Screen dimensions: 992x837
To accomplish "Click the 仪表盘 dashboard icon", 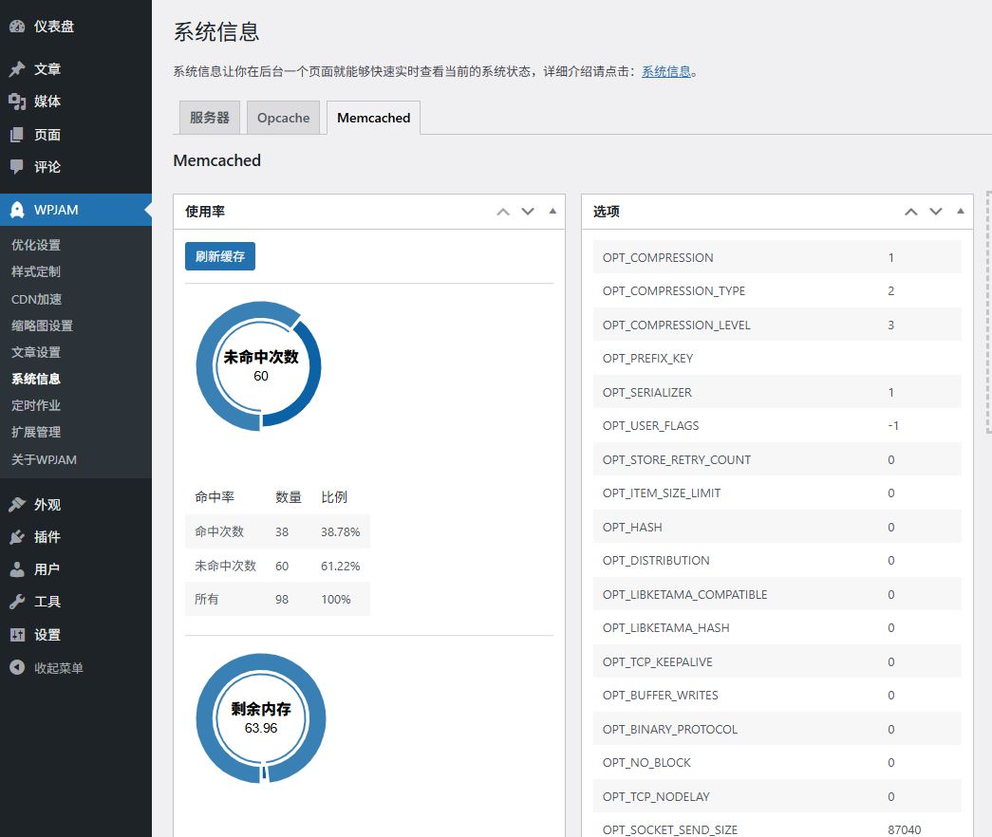I will [x=17, y=26].
